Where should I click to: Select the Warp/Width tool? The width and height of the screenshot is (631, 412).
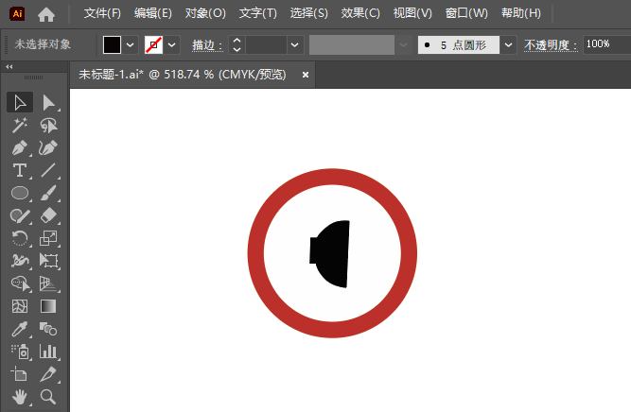tap(20, 261)
